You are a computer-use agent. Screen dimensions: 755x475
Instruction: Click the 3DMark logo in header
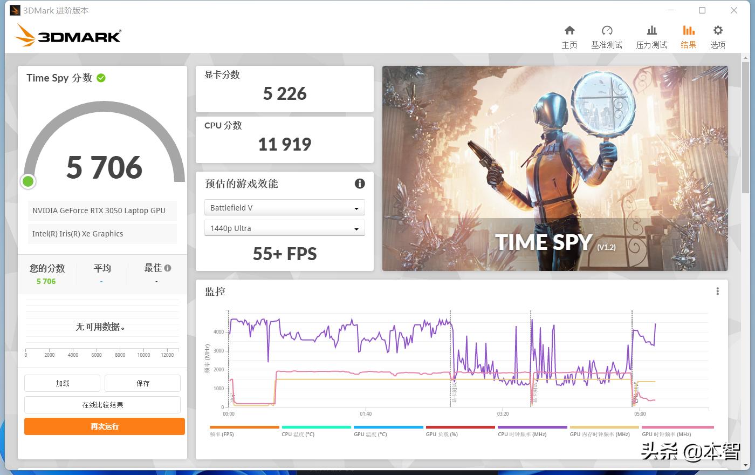tap(68, 36)
